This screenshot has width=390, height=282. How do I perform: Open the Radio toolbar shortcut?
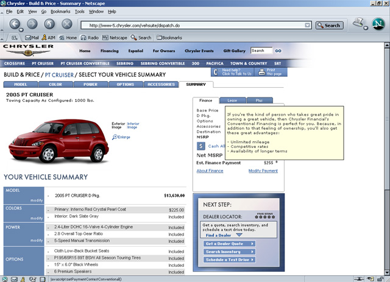click(90, 38)
